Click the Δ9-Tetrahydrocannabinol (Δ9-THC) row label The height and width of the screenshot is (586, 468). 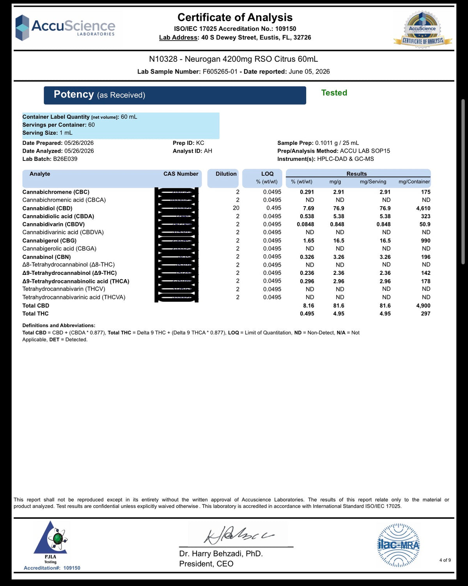click(69, 273)
